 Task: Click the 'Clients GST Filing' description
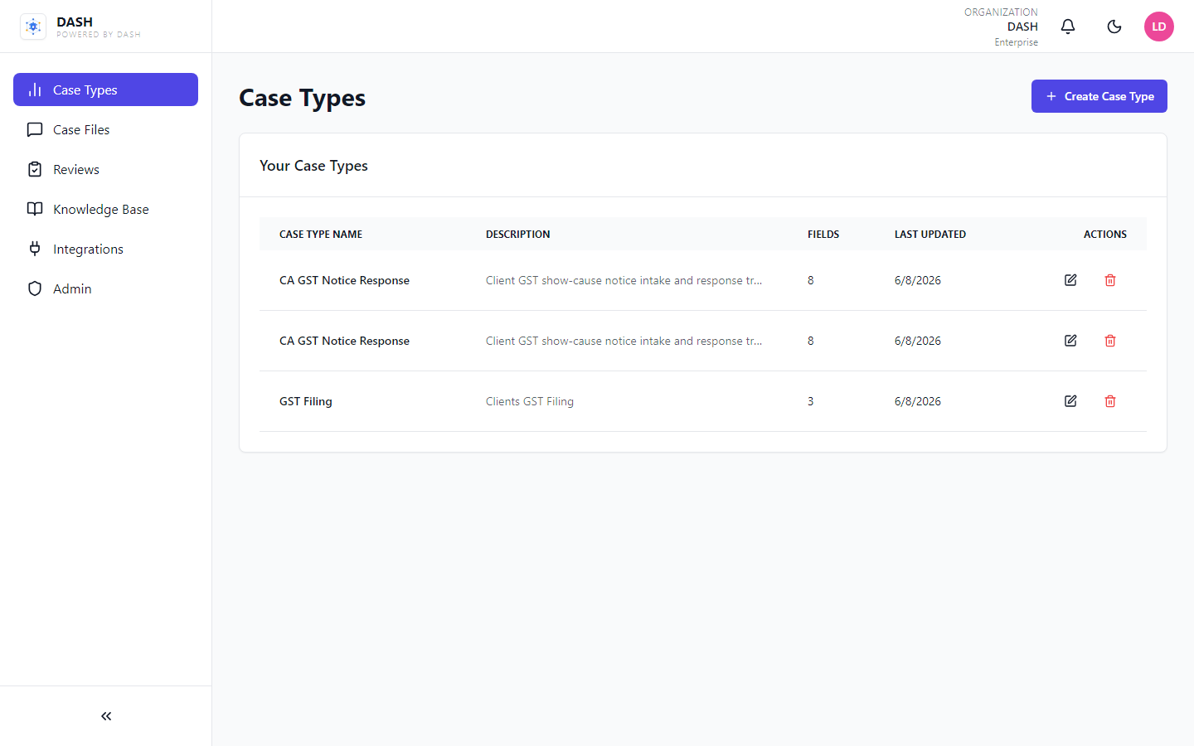pos(530,401)
